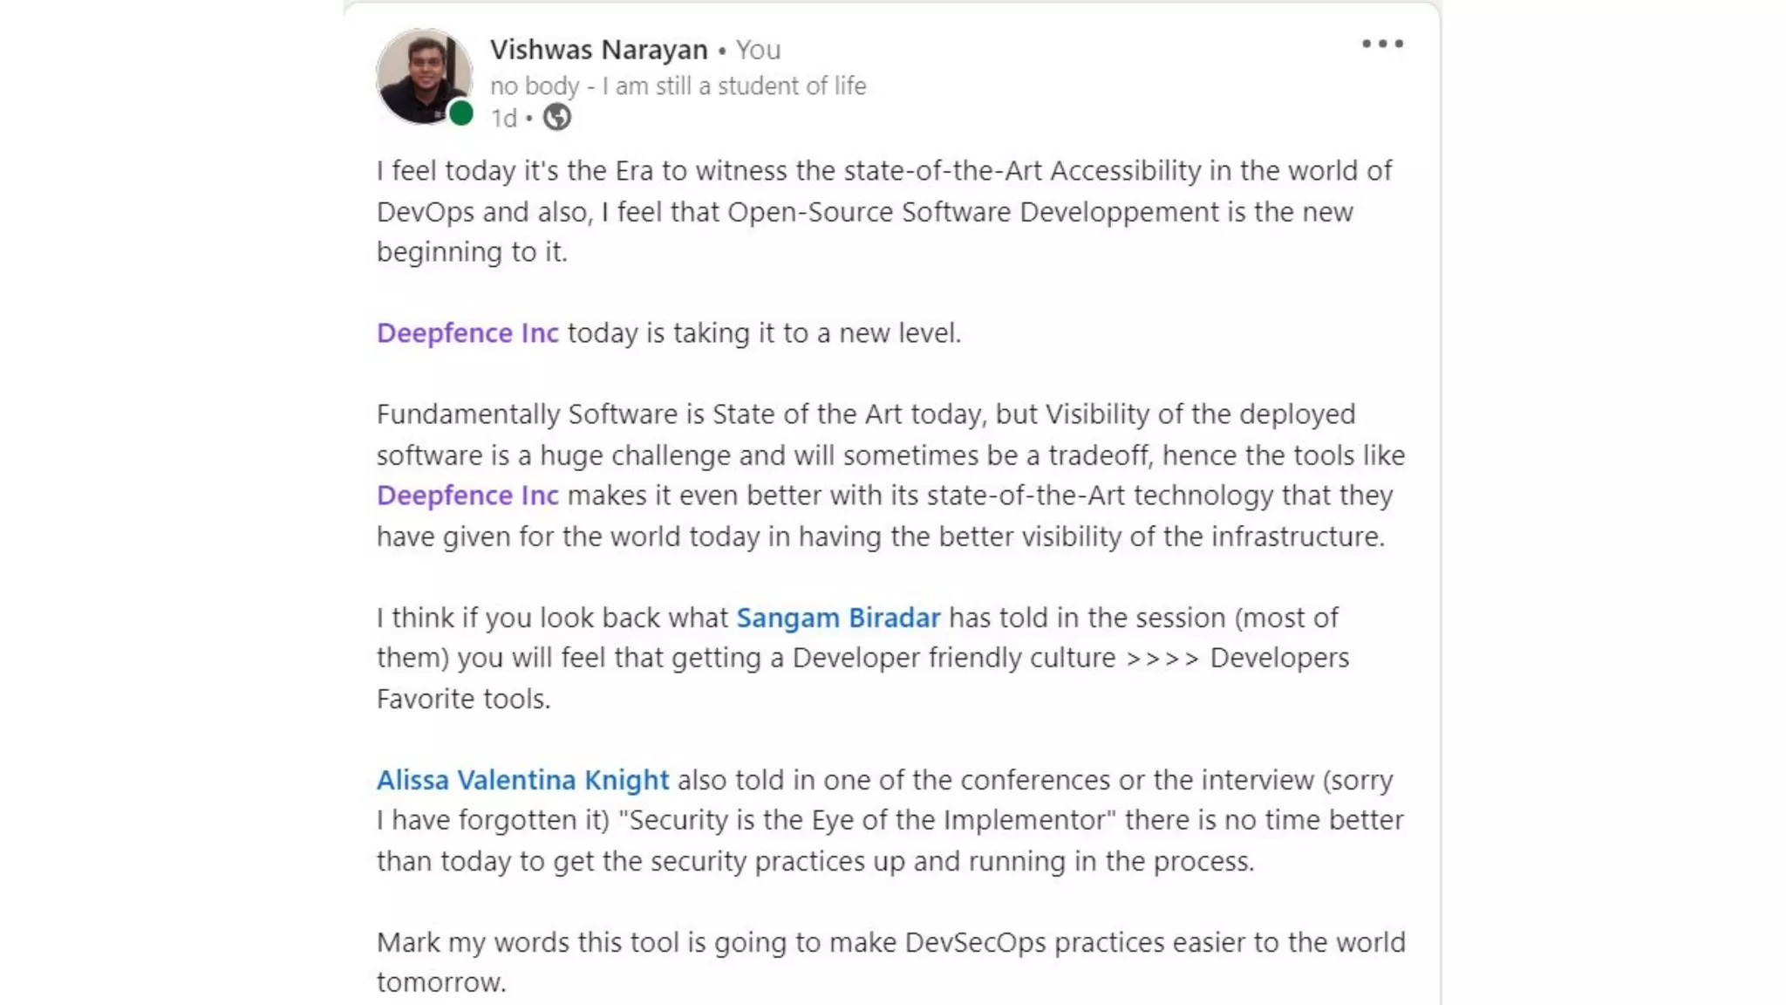The width and height of the screenshot is (1786, 1005).
Task: Click 'today is taking it to a new level'
Action: (764, 332)
